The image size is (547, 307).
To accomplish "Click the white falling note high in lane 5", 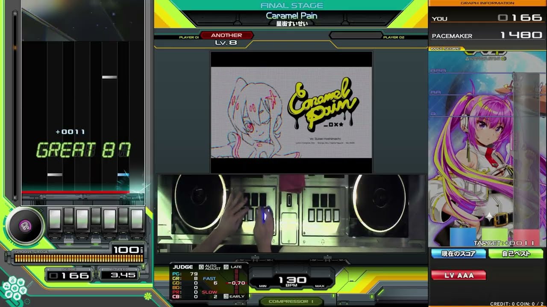I will [x=110, y=77].
